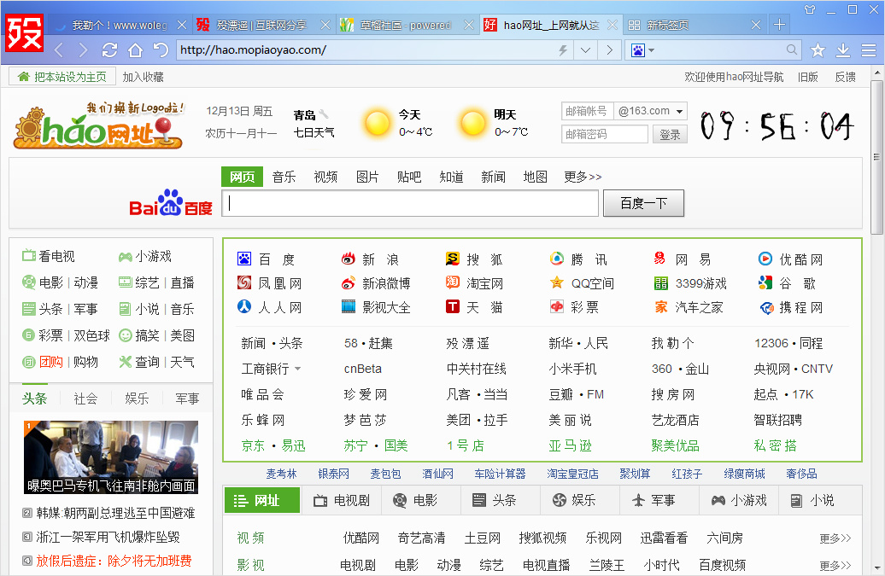Select the 图片 search tab
Viewport: 885px width, 576px height.
tap(367, 177)
